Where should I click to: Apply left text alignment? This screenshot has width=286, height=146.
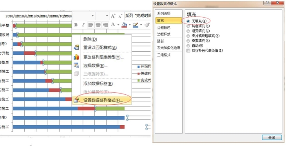coord(91,25)
